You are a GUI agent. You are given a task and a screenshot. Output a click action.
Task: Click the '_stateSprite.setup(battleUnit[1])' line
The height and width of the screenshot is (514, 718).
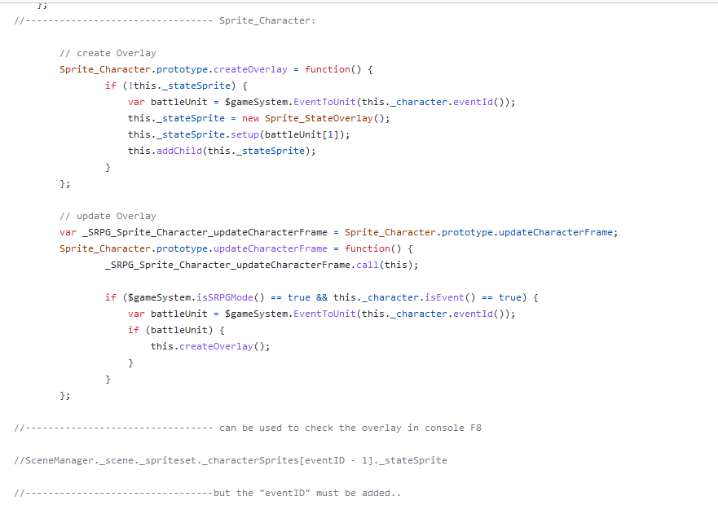[x=239, y=134]
